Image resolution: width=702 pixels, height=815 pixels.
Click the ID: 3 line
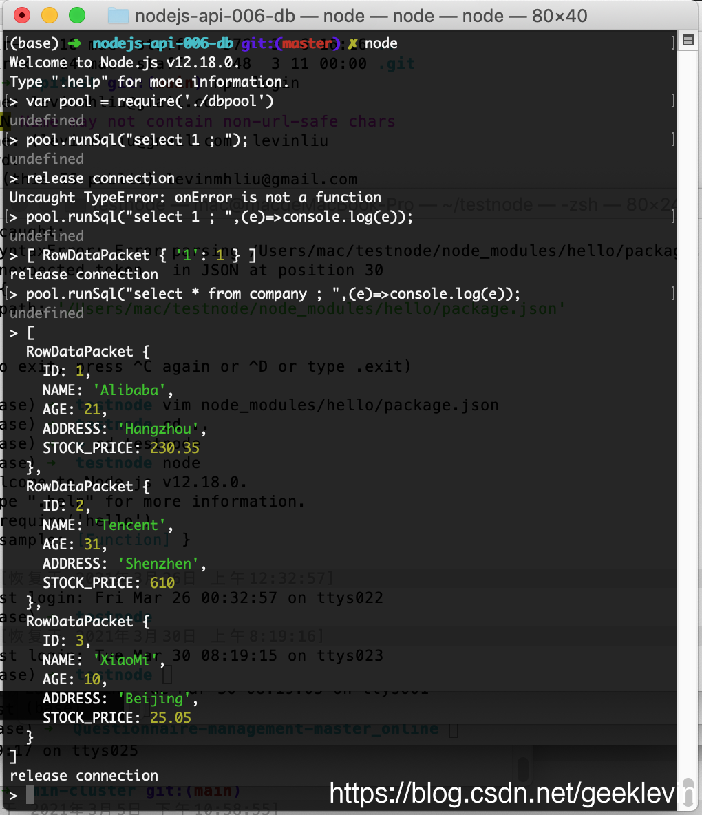[67, 640]
